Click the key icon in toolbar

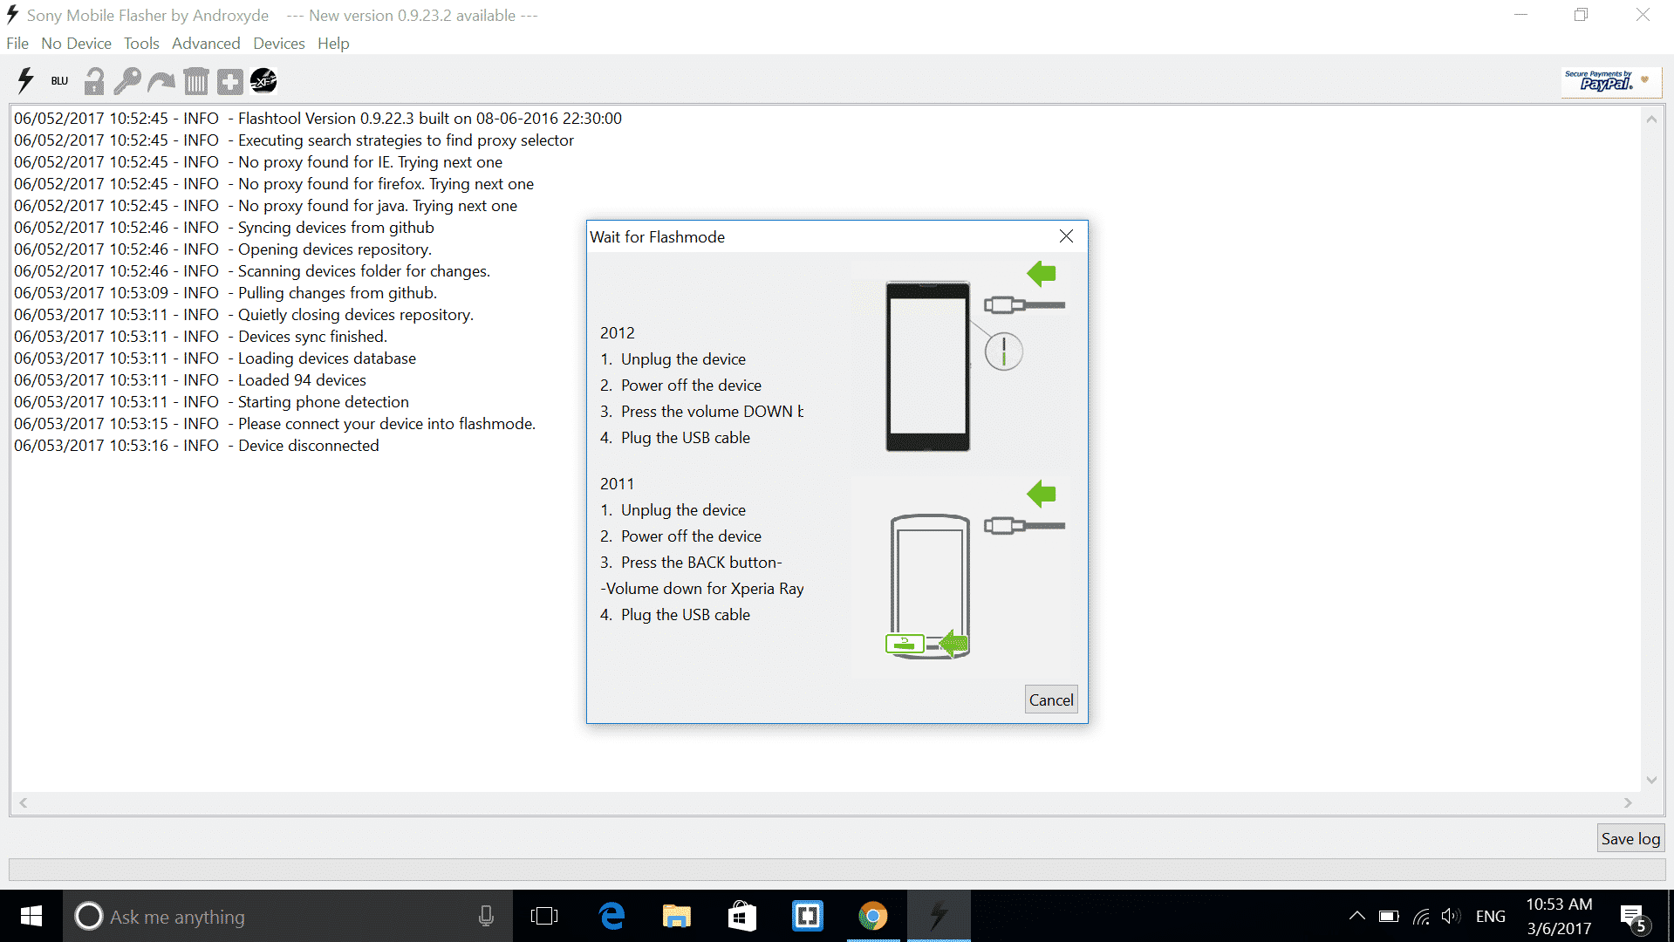[127, 81]
